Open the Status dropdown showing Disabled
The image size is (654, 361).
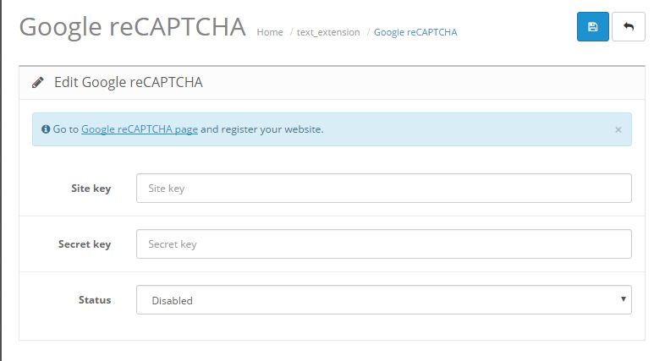pyautogui.click(x=384, y=300)
